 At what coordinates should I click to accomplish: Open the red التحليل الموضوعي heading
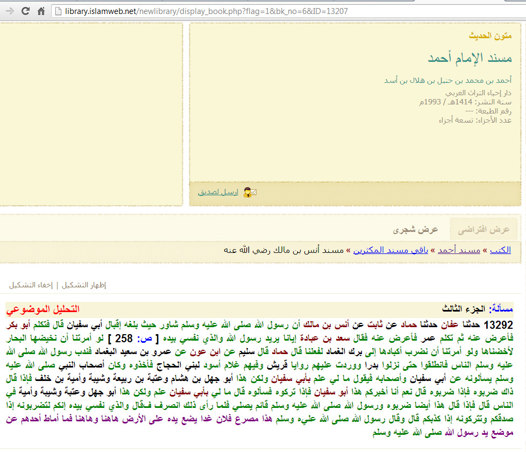(x=42, y=309)
